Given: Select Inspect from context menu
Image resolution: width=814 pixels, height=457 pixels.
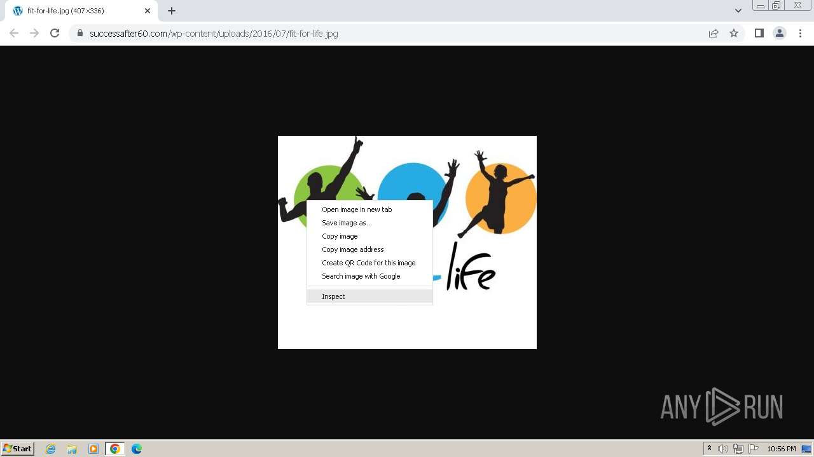Looking at the screenshot, I should [369, 296].
